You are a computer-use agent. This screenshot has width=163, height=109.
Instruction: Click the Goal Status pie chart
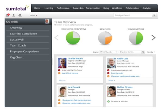(105, 38)
